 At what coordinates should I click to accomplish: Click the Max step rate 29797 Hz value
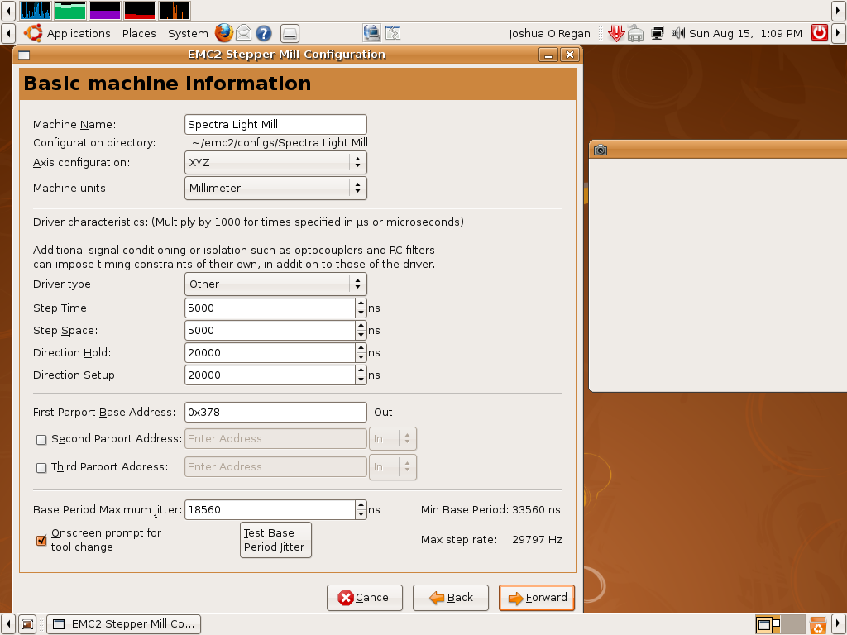(537, 539)
